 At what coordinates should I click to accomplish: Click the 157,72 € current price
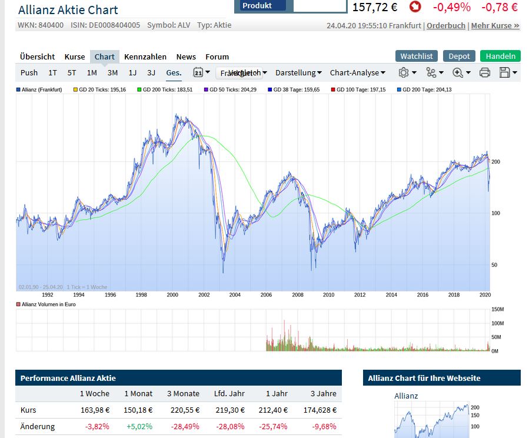(x=375, y=6)
